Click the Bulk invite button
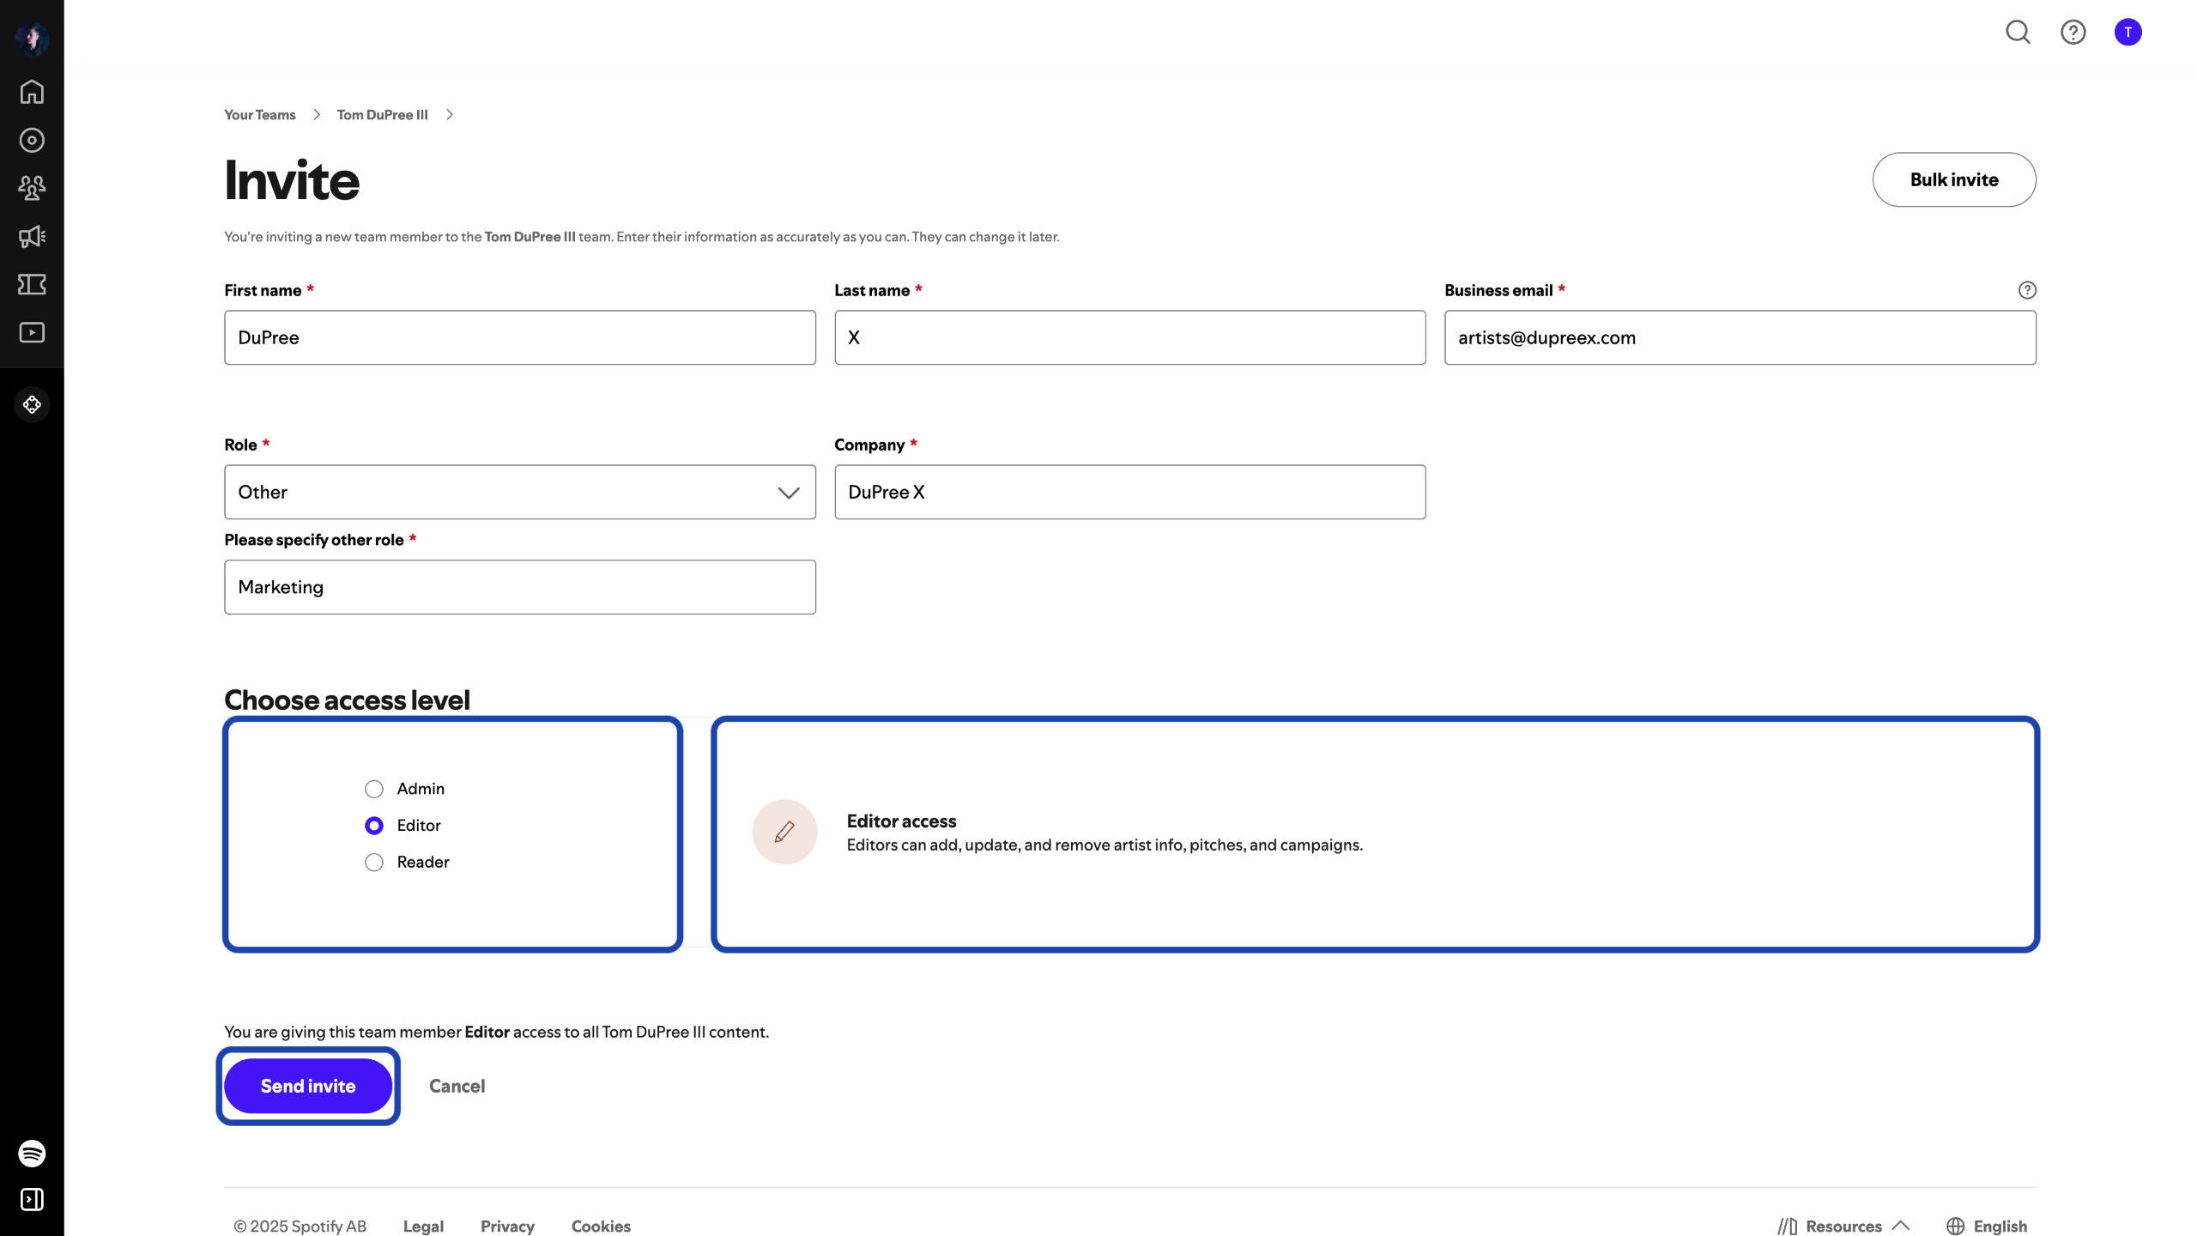Image resolution: width=2197 pixels, height=1236 pixels. (x=1953, y=179)
